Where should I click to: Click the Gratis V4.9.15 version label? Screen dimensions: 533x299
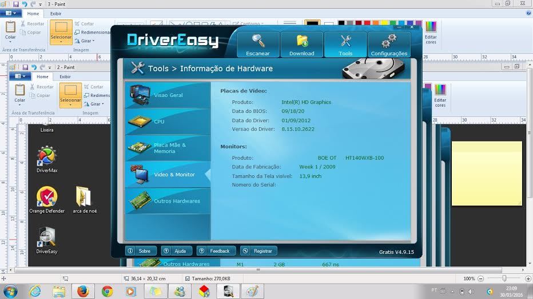tap(396, 252)
